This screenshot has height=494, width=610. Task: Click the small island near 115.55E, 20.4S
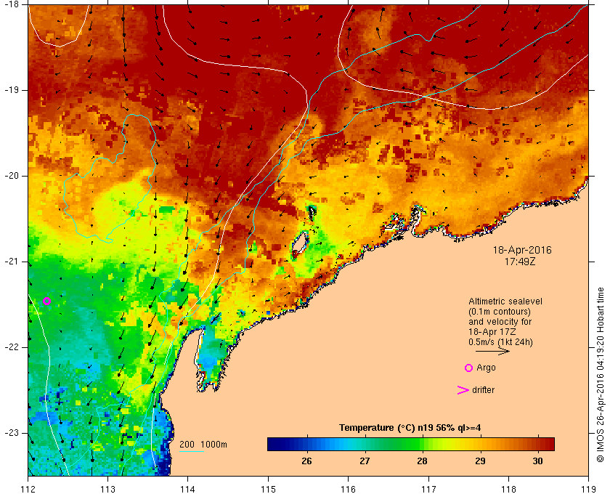pyautogui.click(x=312, y=213)
